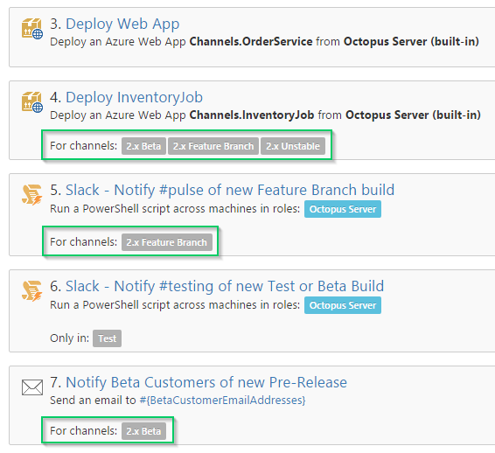Open Slack Notify #testing Beta Build step
Image resolution: width=495 pixels, height=453 pixels.
(x=225, y=286)
